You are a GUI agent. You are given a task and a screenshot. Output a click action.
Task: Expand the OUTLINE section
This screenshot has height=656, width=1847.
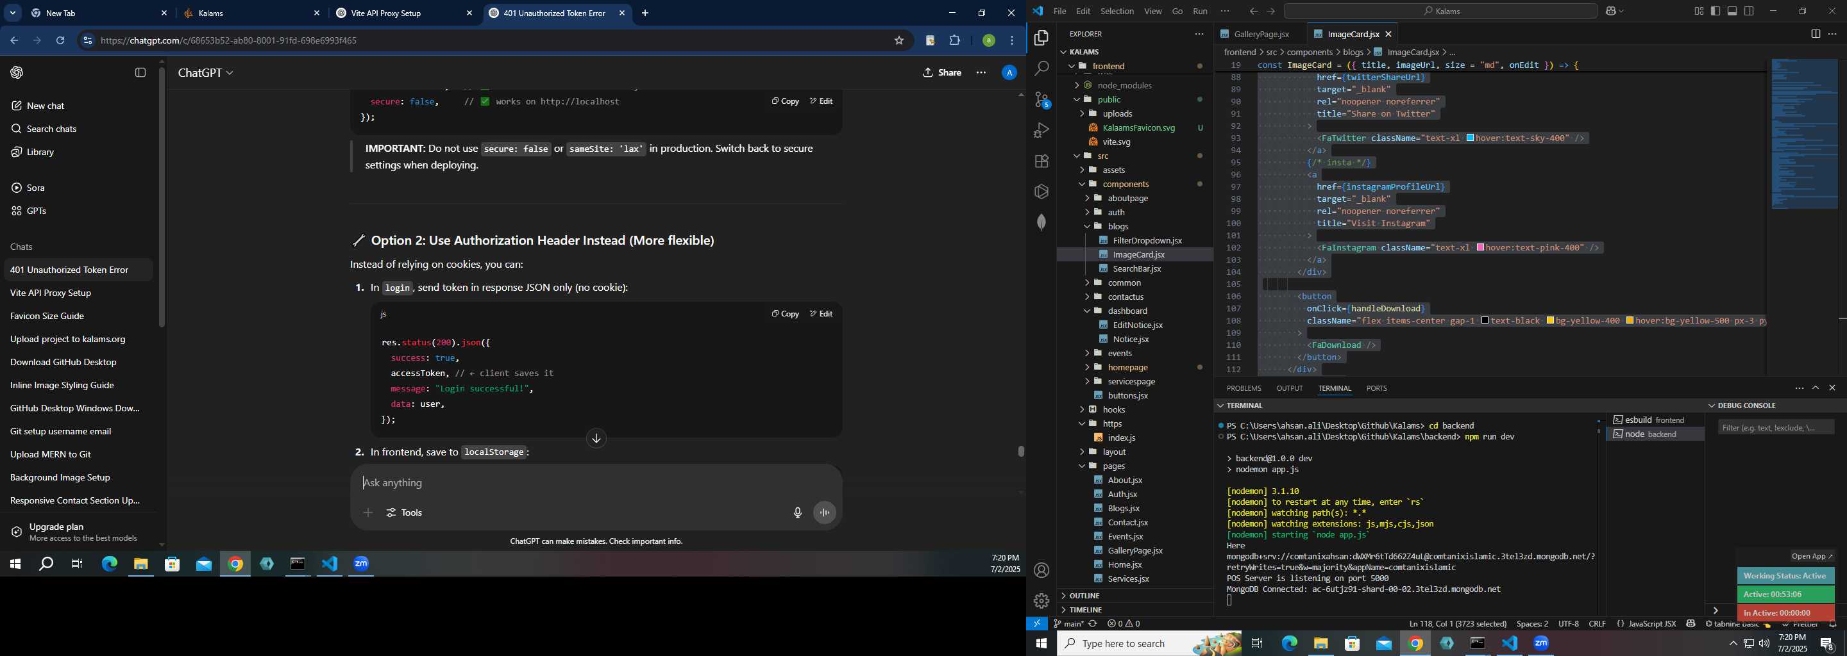tap(1083, 596)
